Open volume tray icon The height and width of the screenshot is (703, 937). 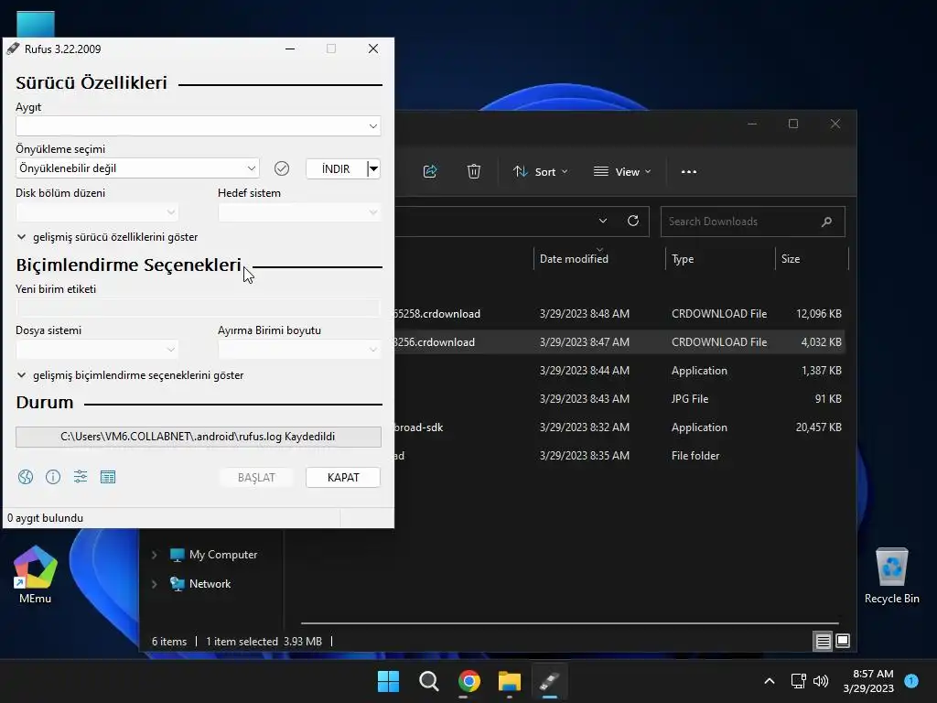click(821, 681)
